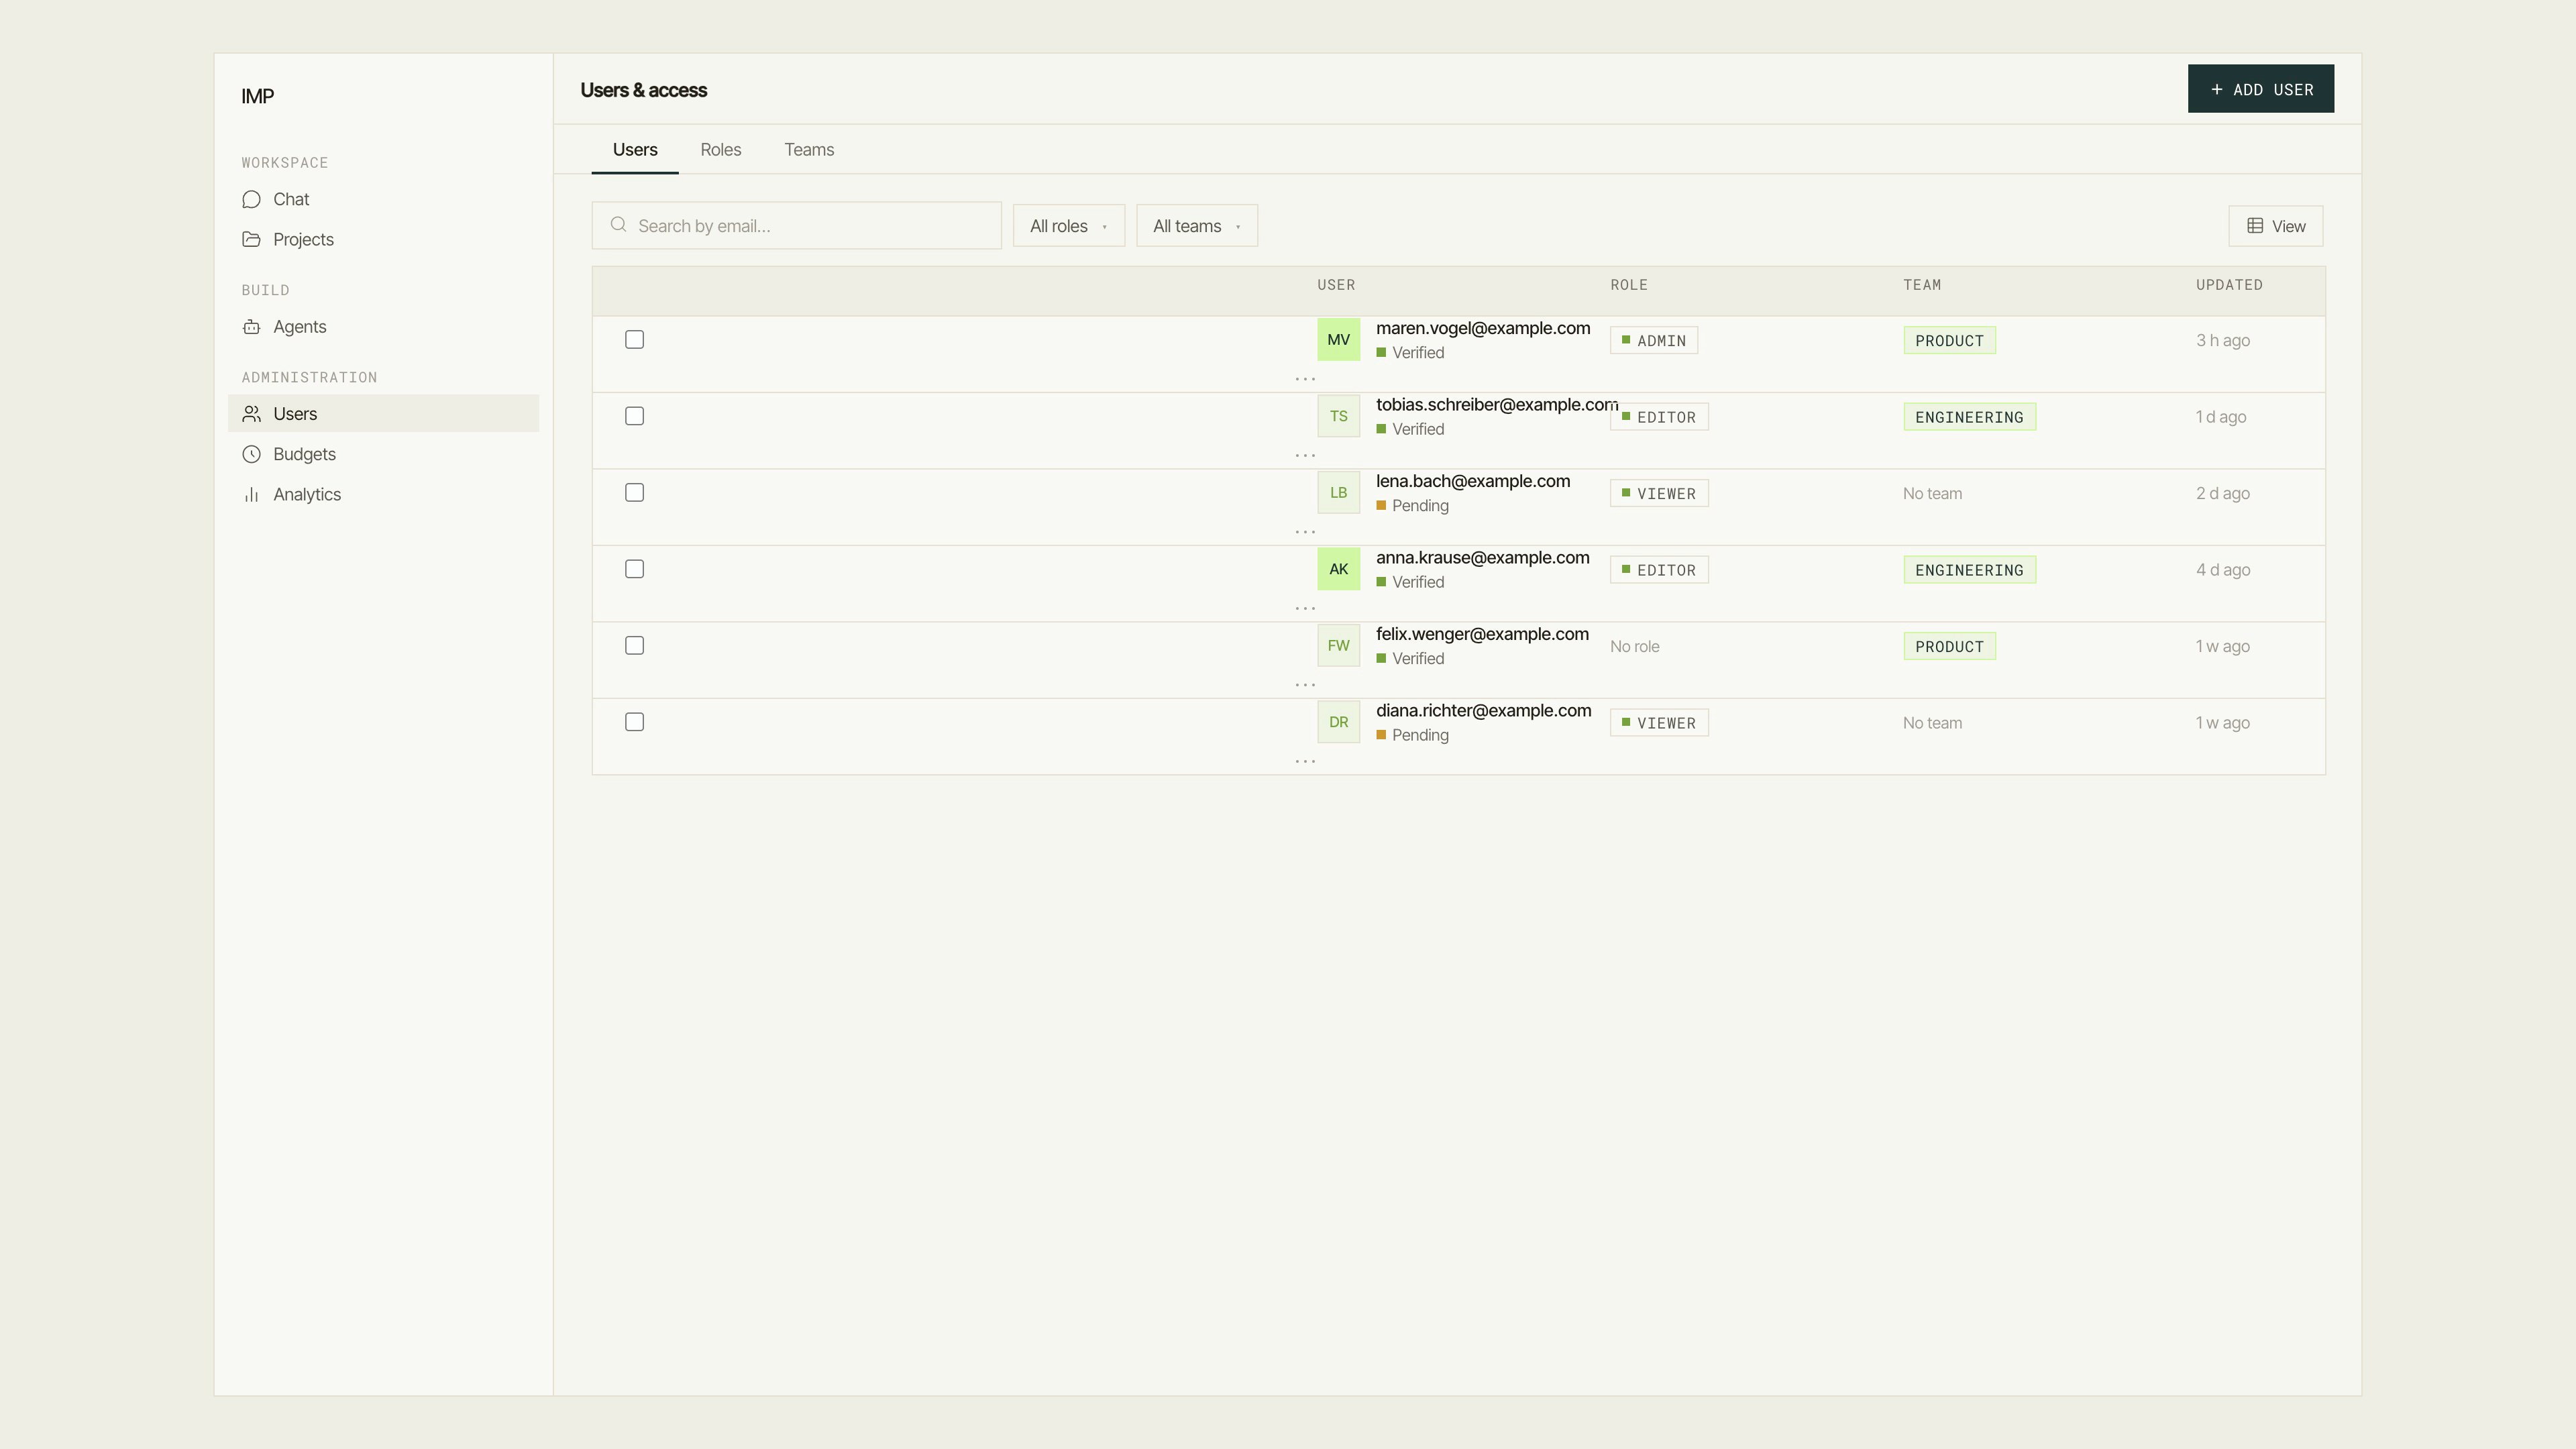Screen dimensions: 2576x1449
Task: Select the lena.bach row checkbox
Action: [x=634, y=493]
